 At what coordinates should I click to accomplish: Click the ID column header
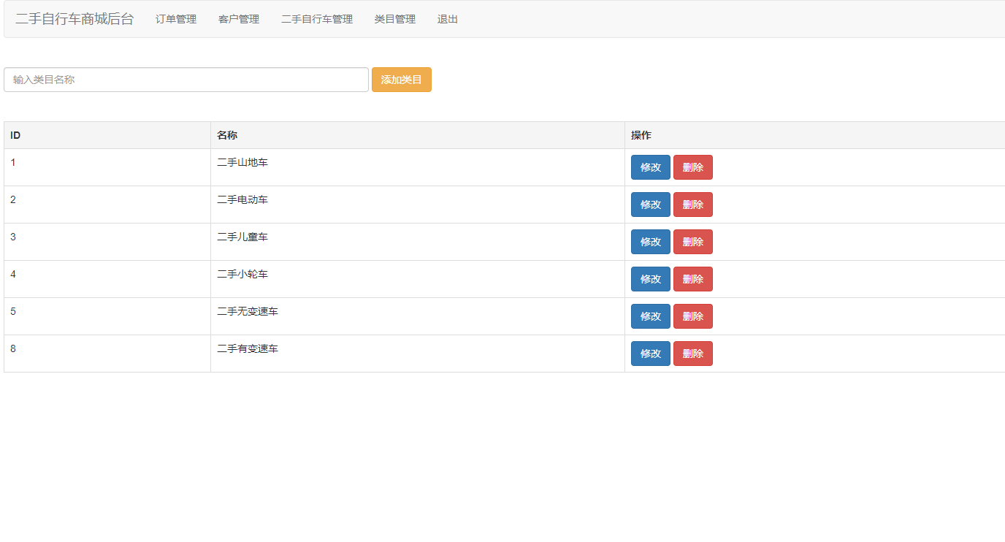coord(12,135)
